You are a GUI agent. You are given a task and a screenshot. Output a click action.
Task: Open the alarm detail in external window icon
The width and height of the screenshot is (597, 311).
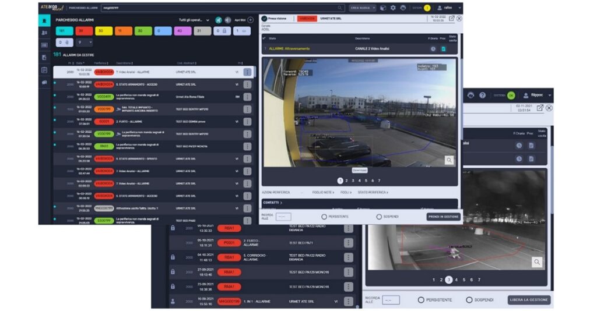[x=451, y=19]
